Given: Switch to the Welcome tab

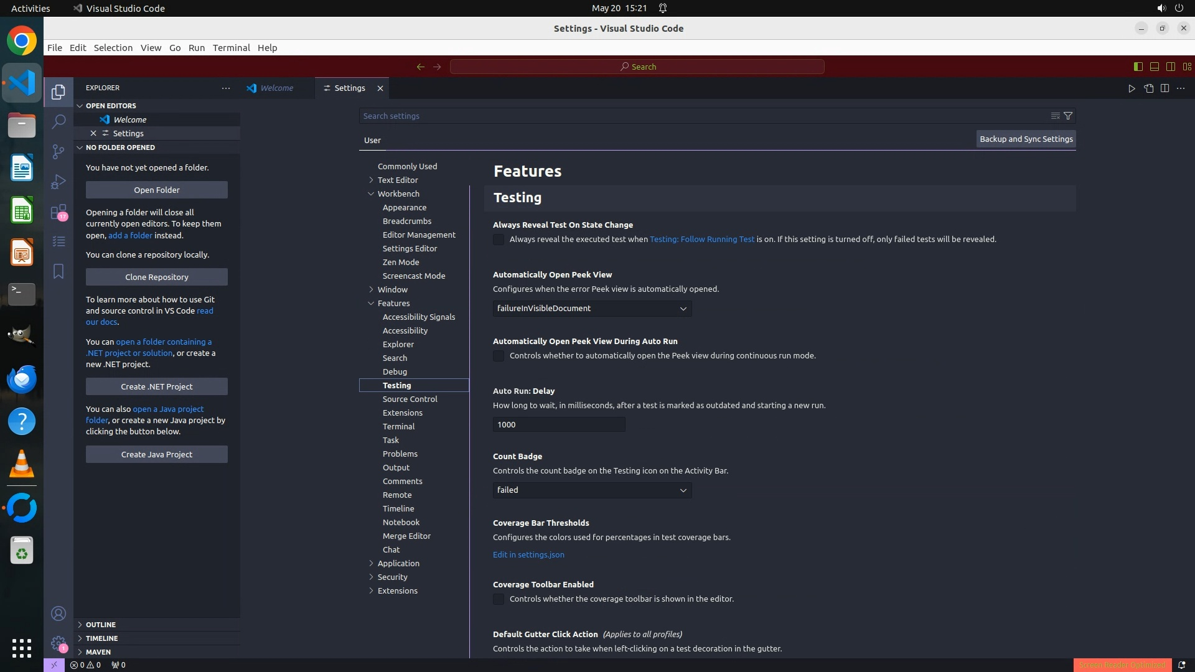Looking at the screenshot, I should pyautogui.click(x=276, y=88).
